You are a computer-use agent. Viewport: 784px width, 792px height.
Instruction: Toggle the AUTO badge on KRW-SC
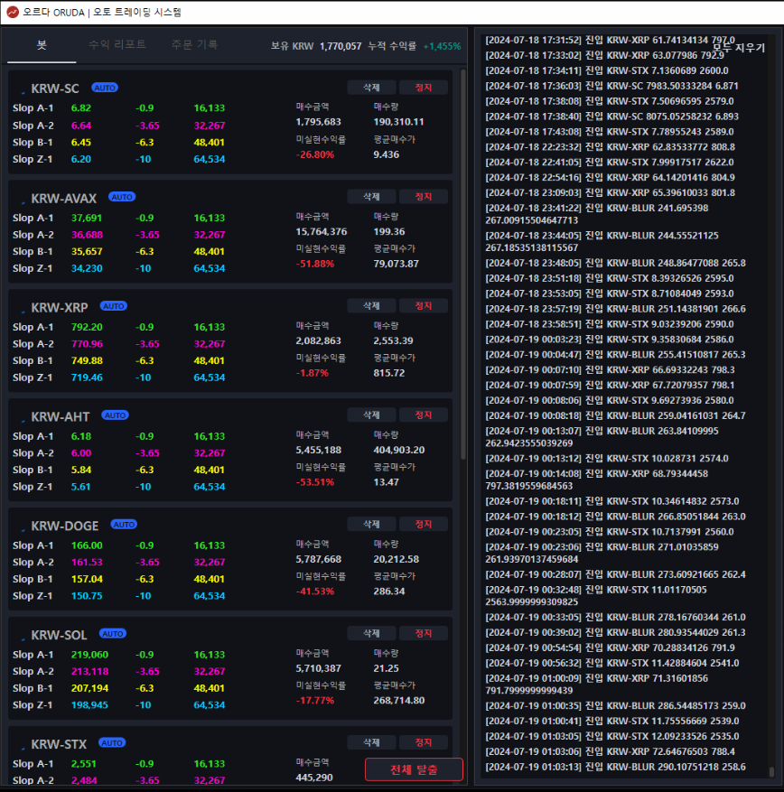click(105, 88)
